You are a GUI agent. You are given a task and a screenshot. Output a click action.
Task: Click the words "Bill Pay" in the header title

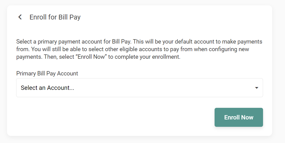(x=69, y=17)
